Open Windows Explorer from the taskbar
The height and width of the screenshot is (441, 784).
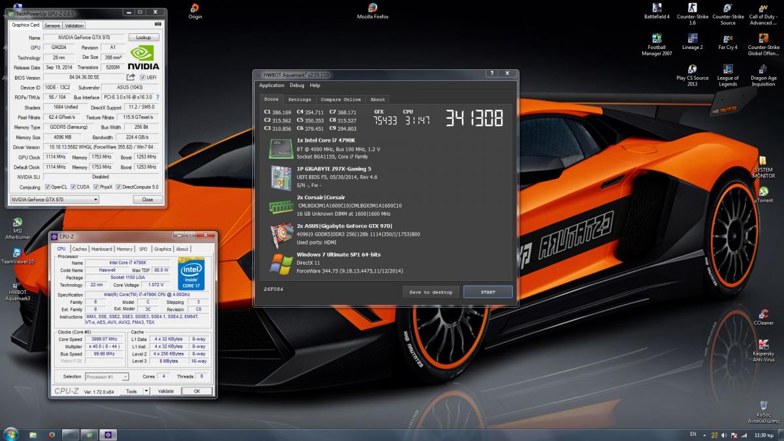coord(31,434)
